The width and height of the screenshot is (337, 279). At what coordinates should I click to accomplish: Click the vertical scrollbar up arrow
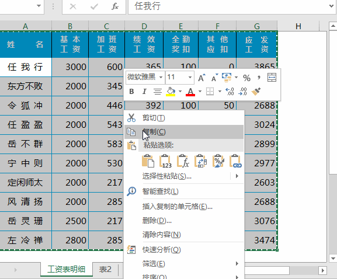[333, 26]
